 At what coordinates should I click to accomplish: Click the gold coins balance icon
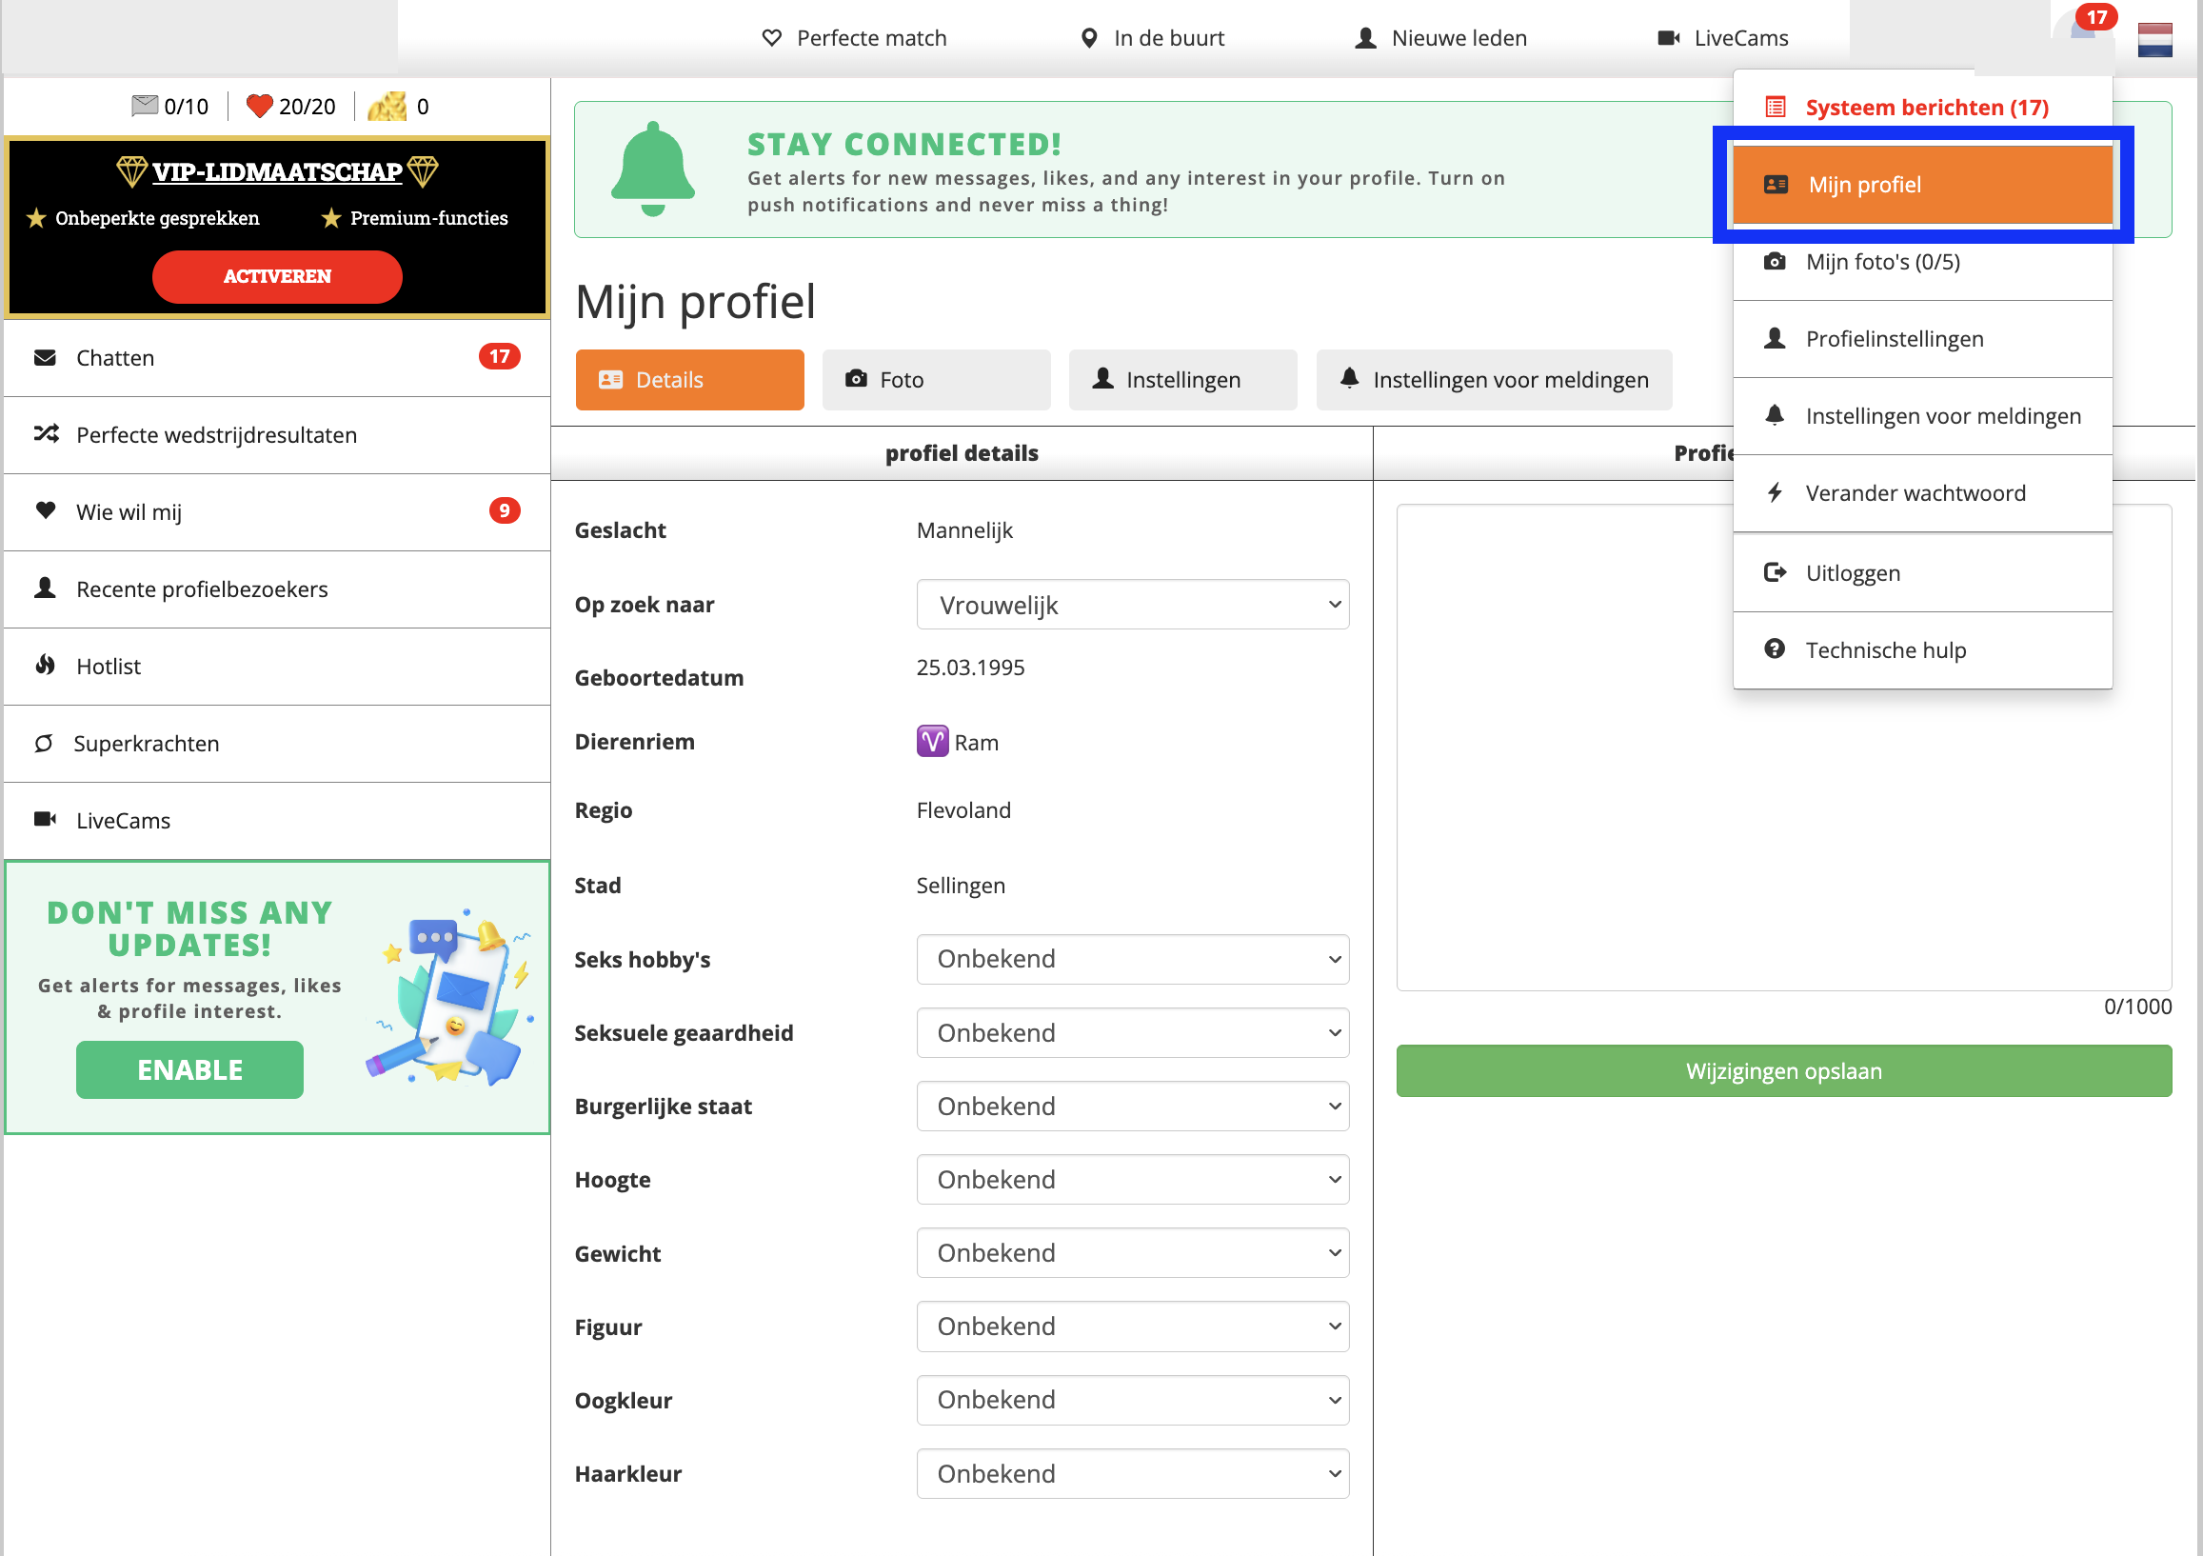pyautogui.click(x=387, y=106)
